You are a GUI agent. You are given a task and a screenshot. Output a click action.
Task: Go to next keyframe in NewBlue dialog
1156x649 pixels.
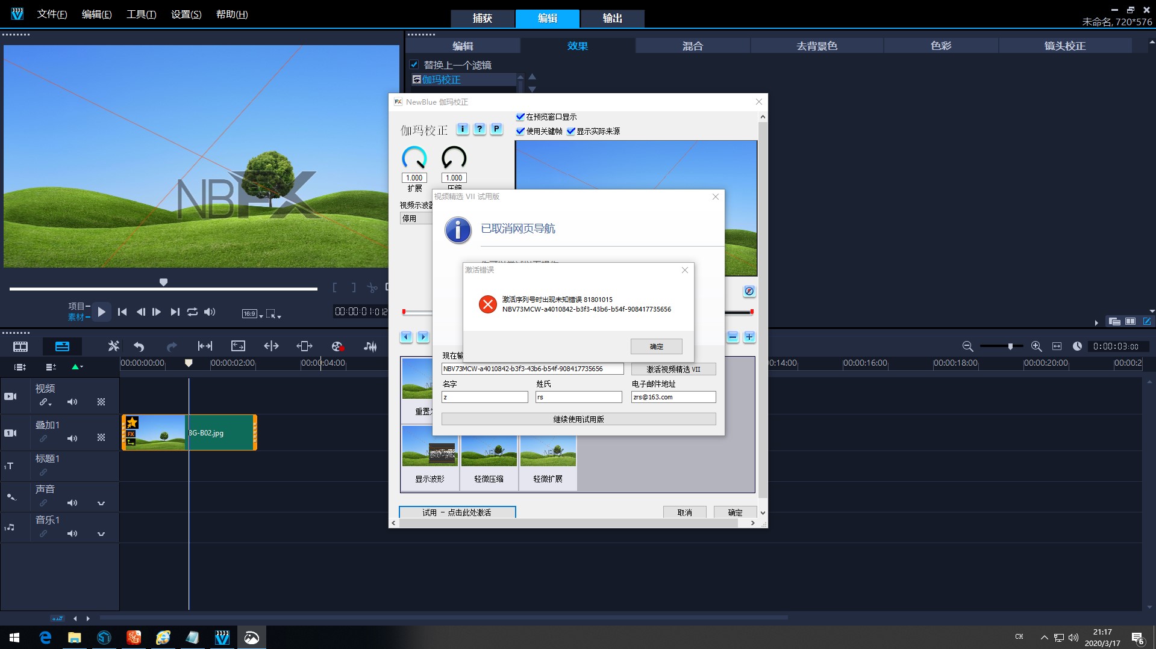[x=423, y=337]
